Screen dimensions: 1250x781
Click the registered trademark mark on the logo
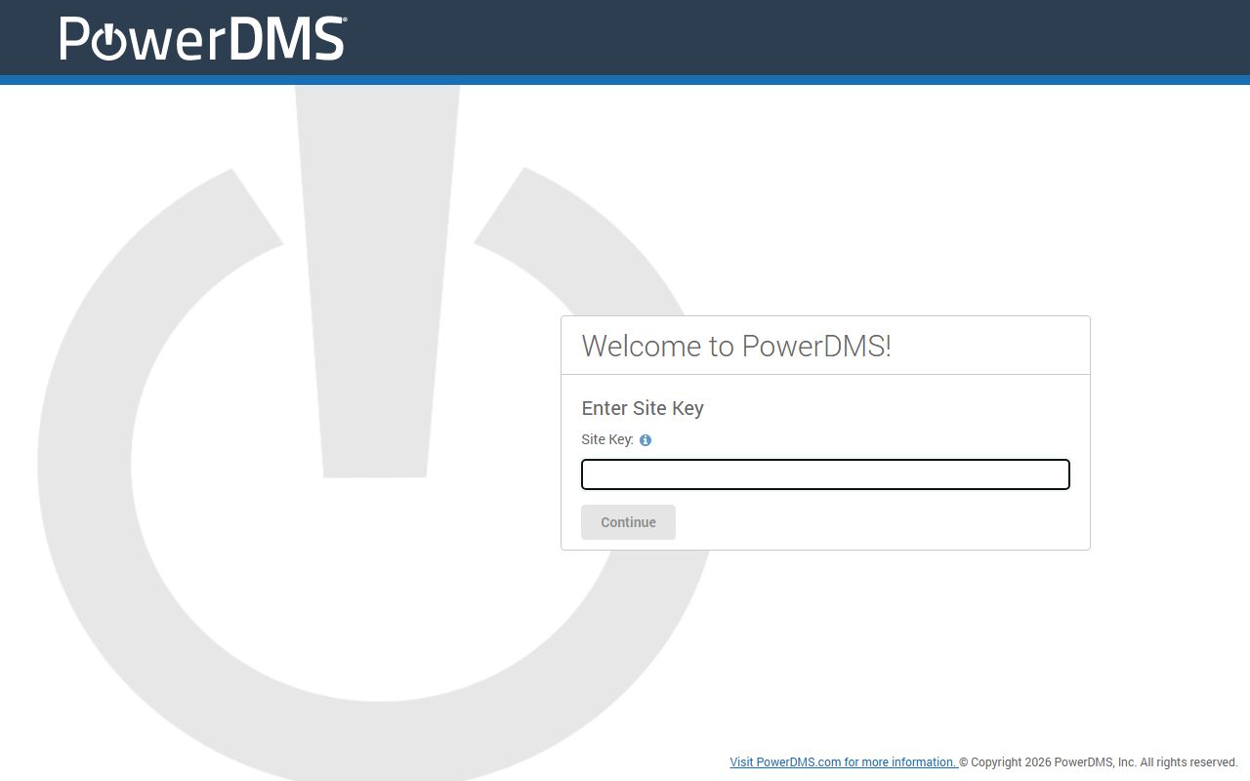[344, 21]
